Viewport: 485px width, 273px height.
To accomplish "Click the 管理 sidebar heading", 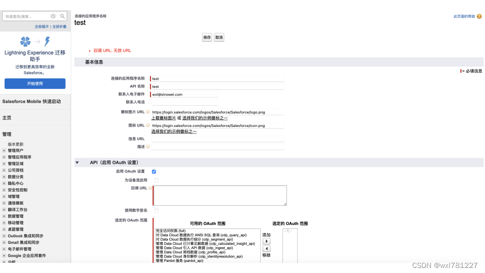I will coord(7,134).
